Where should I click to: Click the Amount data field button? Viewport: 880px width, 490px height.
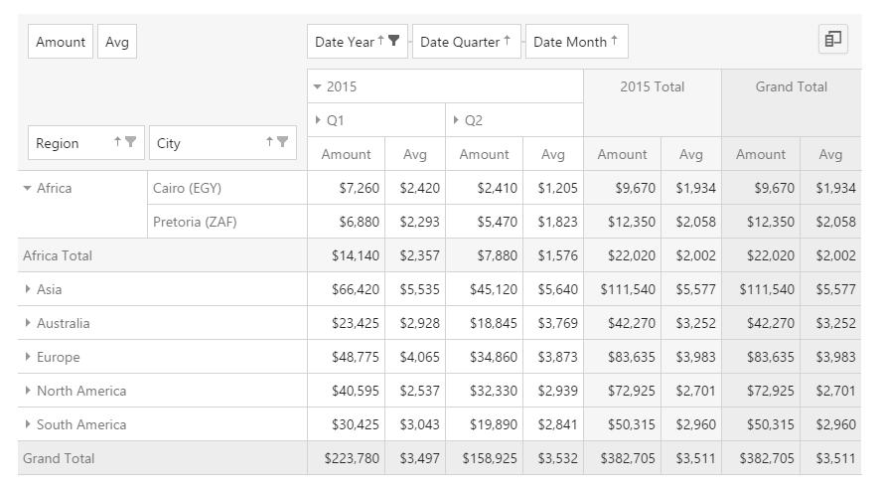(61, 42)
